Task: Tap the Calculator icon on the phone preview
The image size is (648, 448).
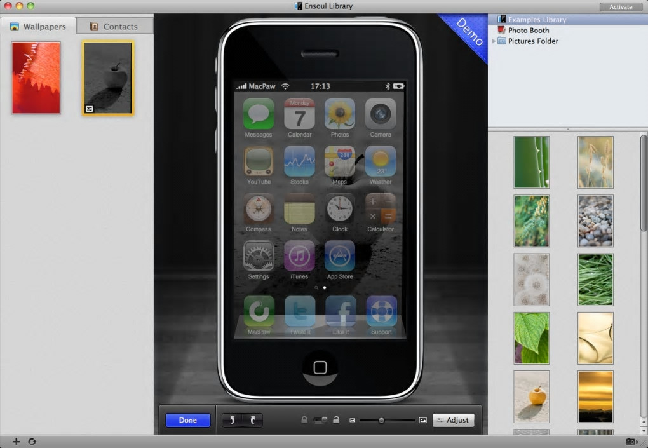Action: pos(381,208)
